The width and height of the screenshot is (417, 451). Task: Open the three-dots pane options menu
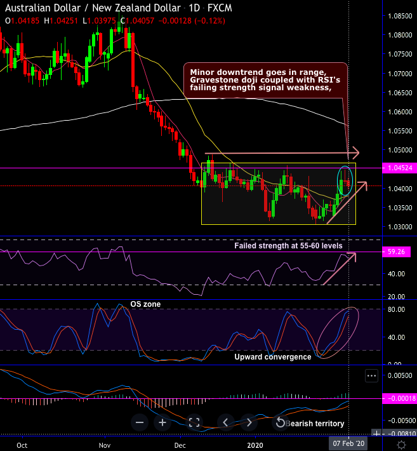[371, 375]
